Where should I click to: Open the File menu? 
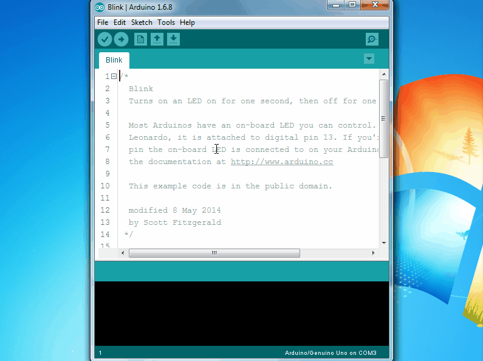tap(103, 22)
